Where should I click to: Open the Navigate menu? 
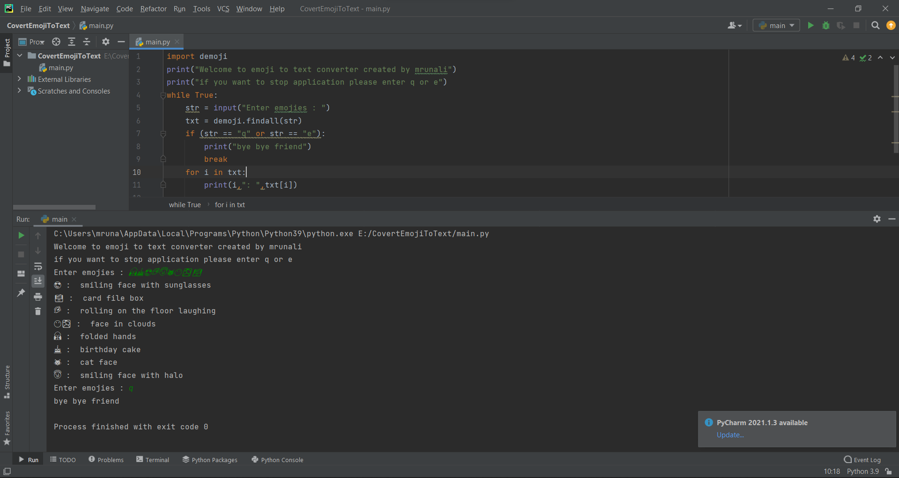[x=95, y=8]
